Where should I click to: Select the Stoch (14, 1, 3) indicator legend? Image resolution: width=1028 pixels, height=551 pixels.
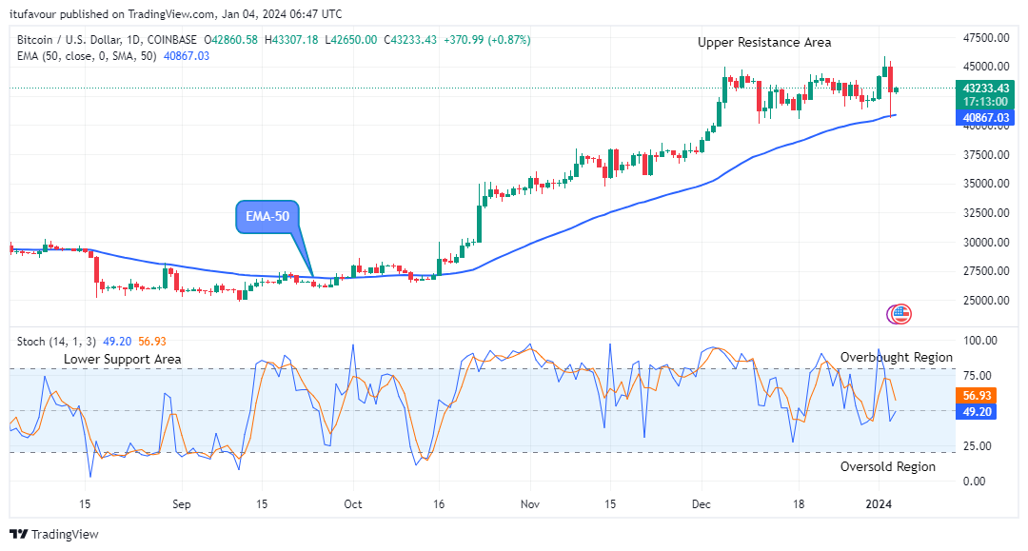click(x=57, y=341)
